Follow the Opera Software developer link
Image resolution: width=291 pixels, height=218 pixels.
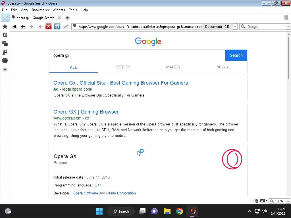pyautogui.click(x=85, y=193)
